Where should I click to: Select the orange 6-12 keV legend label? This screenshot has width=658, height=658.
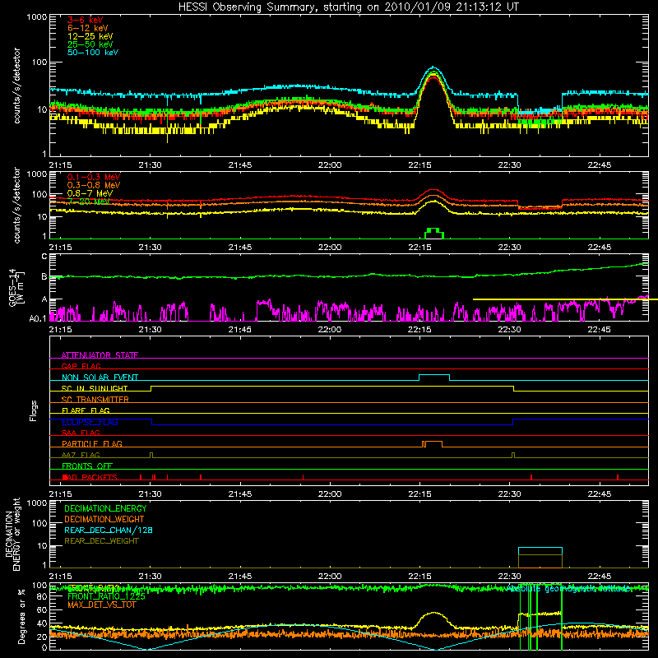[88, 28]
